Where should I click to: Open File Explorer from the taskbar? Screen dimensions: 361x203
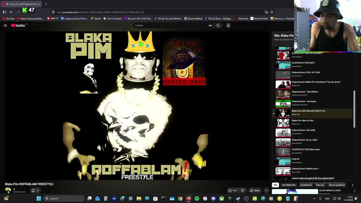139,198
